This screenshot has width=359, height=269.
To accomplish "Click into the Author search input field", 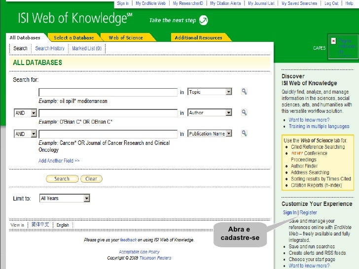I will 108,113.
